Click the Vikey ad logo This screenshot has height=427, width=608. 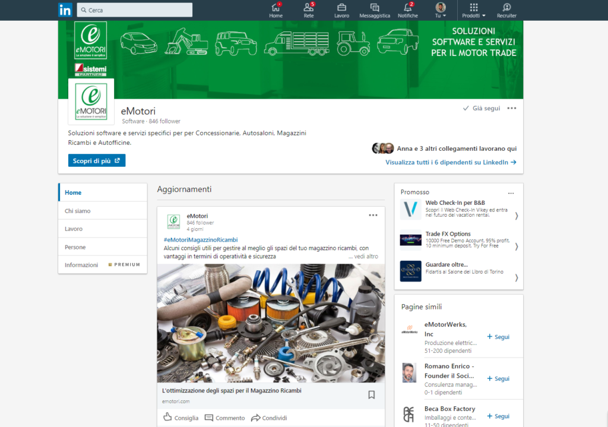click(411, 209)
